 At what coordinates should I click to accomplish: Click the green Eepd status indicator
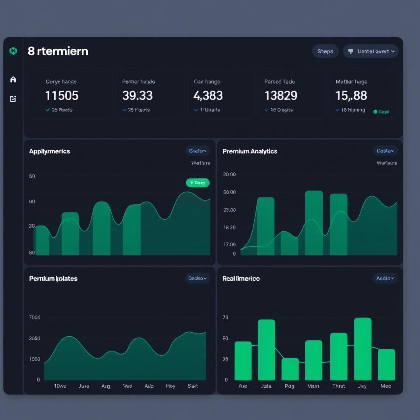click(381, 112)
